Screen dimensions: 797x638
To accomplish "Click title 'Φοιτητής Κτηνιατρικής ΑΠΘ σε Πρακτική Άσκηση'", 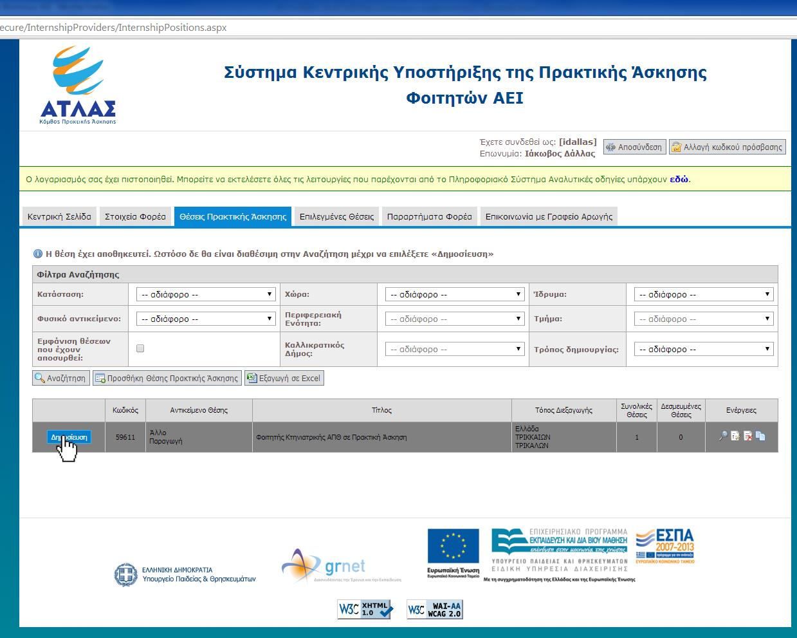I will pyautogui.click(x=331, y=437).
